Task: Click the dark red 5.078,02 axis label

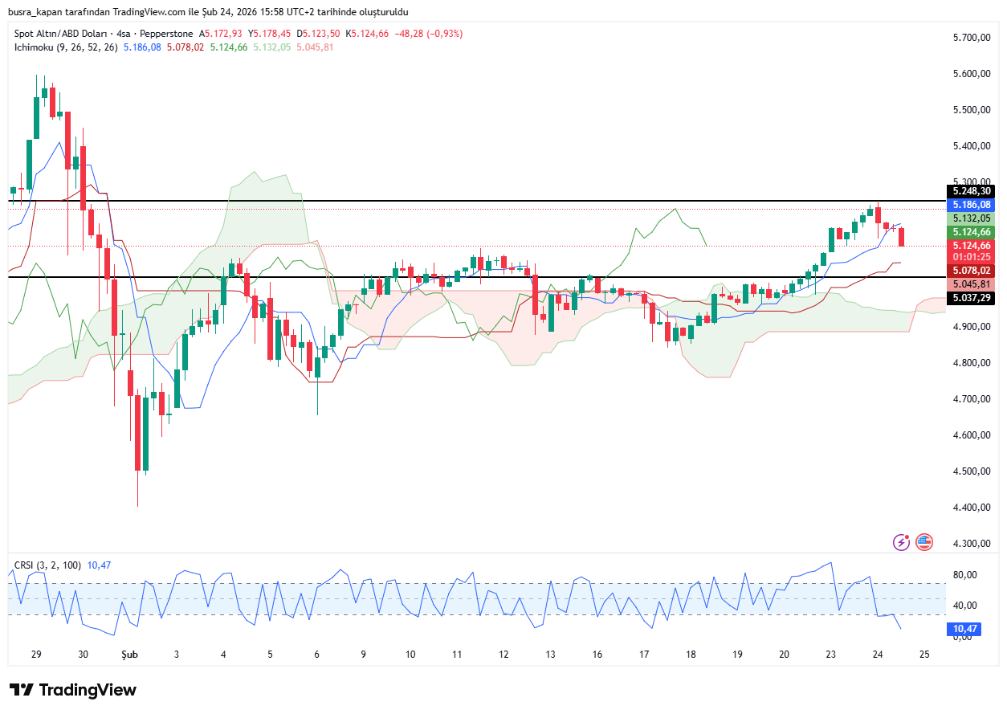Action: point(972,271)
